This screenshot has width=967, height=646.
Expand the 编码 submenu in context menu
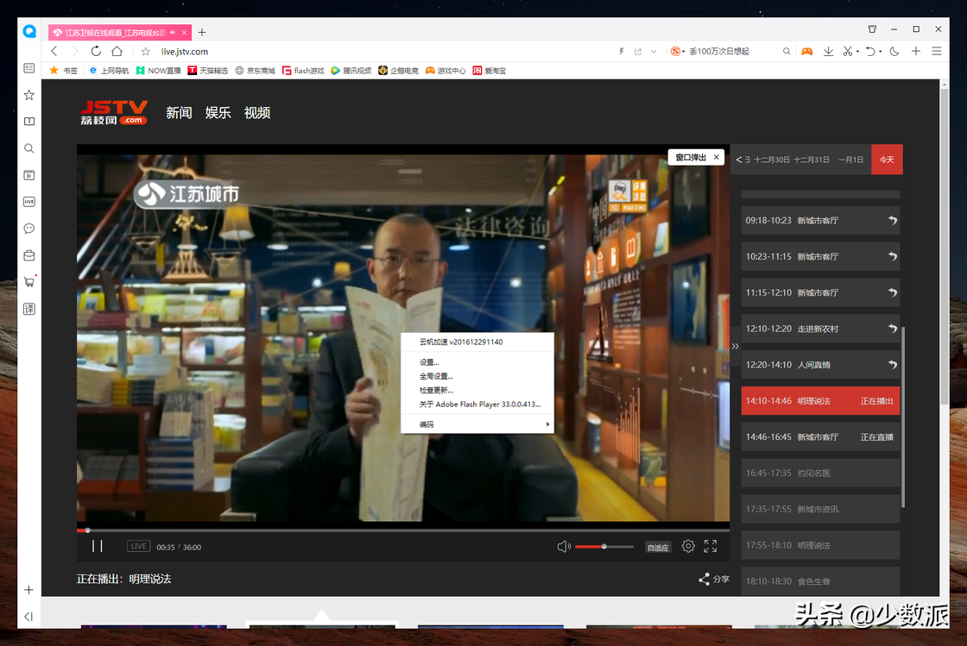pyautogui.click(x=477, y=424)
